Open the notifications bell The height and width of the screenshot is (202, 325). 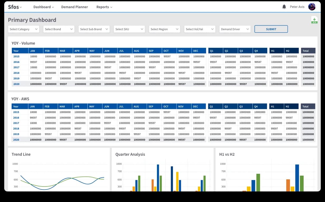284,7
